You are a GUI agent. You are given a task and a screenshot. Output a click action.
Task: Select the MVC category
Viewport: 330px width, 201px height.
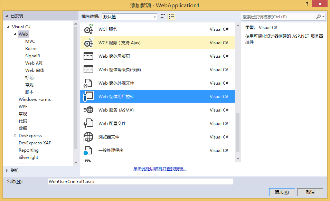30,41
